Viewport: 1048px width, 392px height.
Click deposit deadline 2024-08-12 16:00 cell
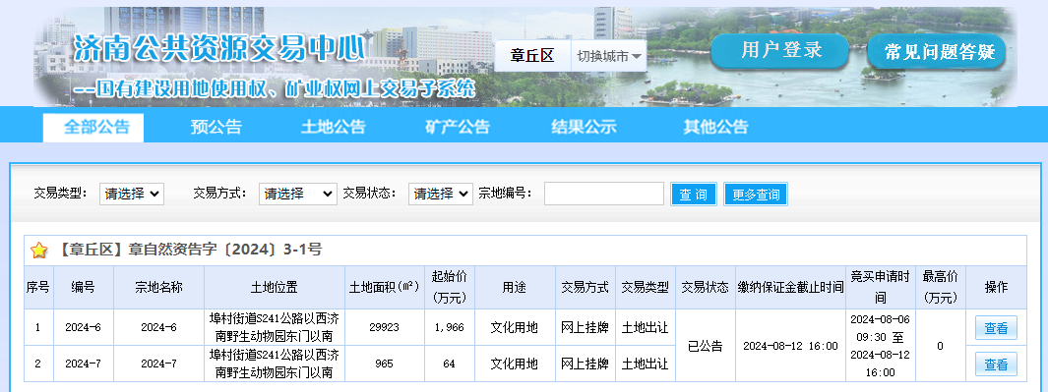point(790,346)
